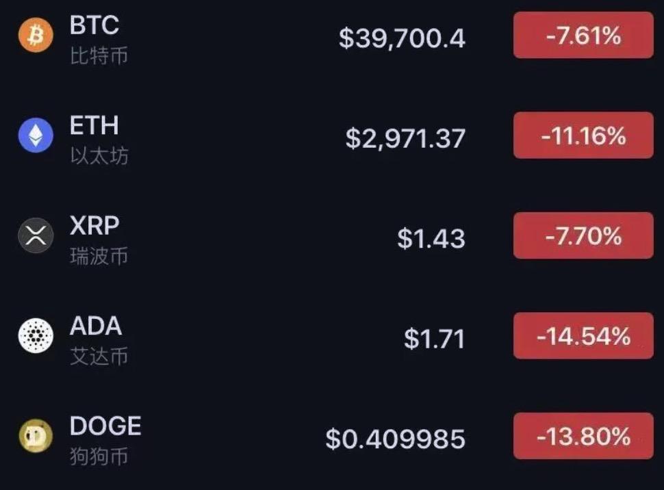Tap the XRP price $1.43

431,238
